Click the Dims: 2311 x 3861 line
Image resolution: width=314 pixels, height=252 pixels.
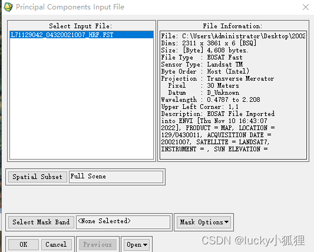click(209, 43)
